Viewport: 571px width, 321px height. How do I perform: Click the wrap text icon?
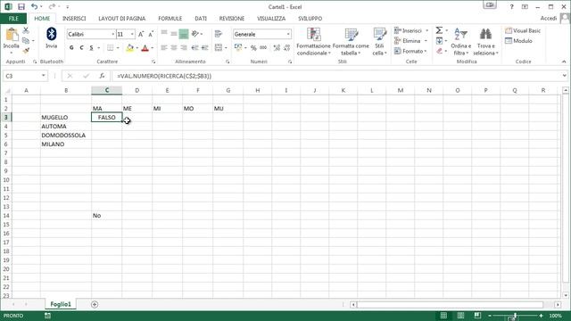coord(219,34)
